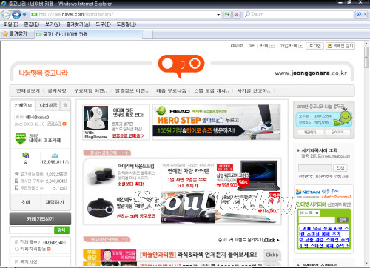The height and width of the screenshot is (268, 370).
Task: Open search provider dropdown arrow
Action: point(365,14)
